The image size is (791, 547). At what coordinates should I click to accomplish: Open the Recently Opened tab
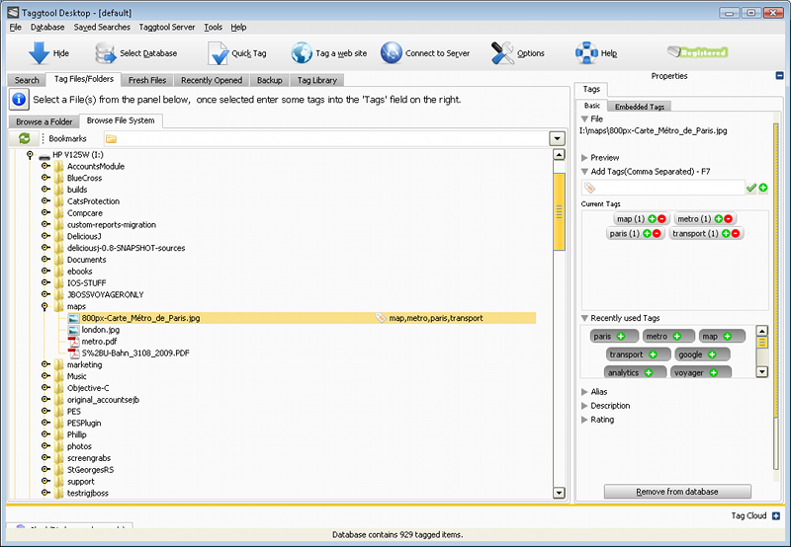(x=212, y=80)
